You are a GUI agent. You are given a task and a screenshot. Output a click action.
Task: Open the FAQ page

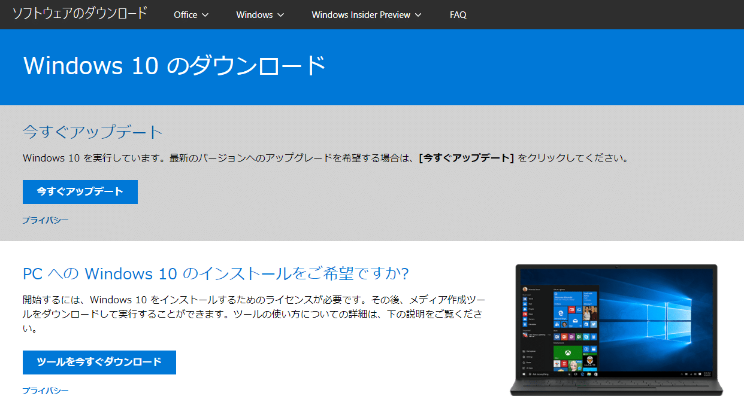(x=458, y=15)
